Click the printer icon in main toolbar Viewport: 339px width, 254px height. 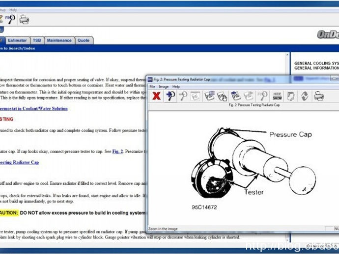pyautogui.click(x=24, y=20)
